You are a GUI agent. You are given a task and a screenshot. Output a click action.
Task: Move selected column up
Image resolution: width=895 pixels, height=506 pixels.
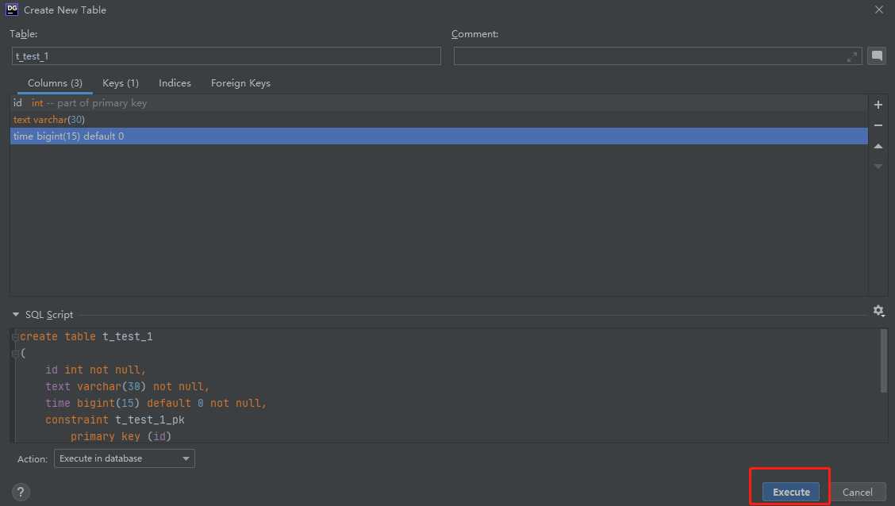pos(878,146)
